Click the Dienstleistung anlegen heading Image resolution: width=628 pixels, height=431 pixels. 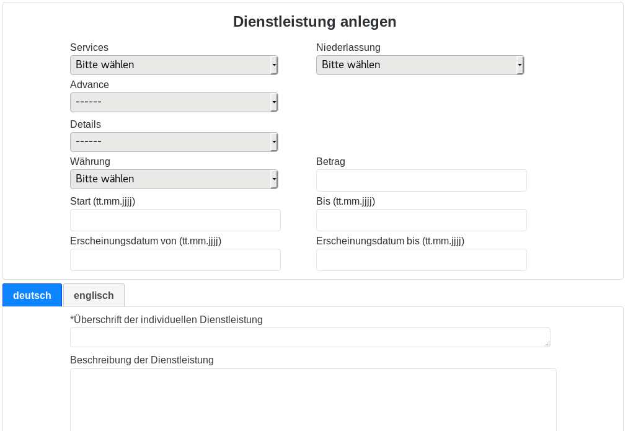click(x=314, y=22)
